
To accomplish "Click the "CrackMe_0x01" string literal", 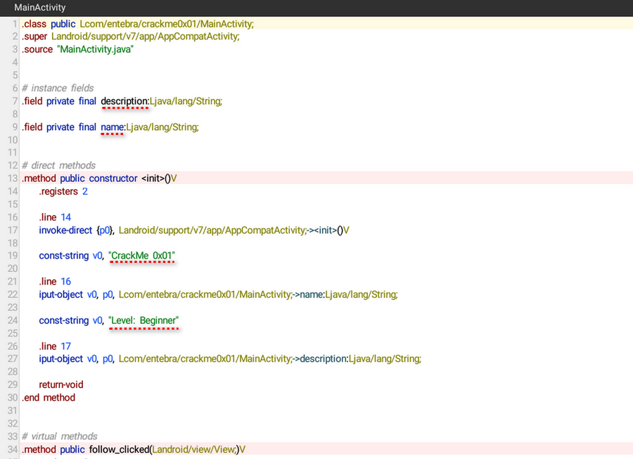I will click(141, 256).
